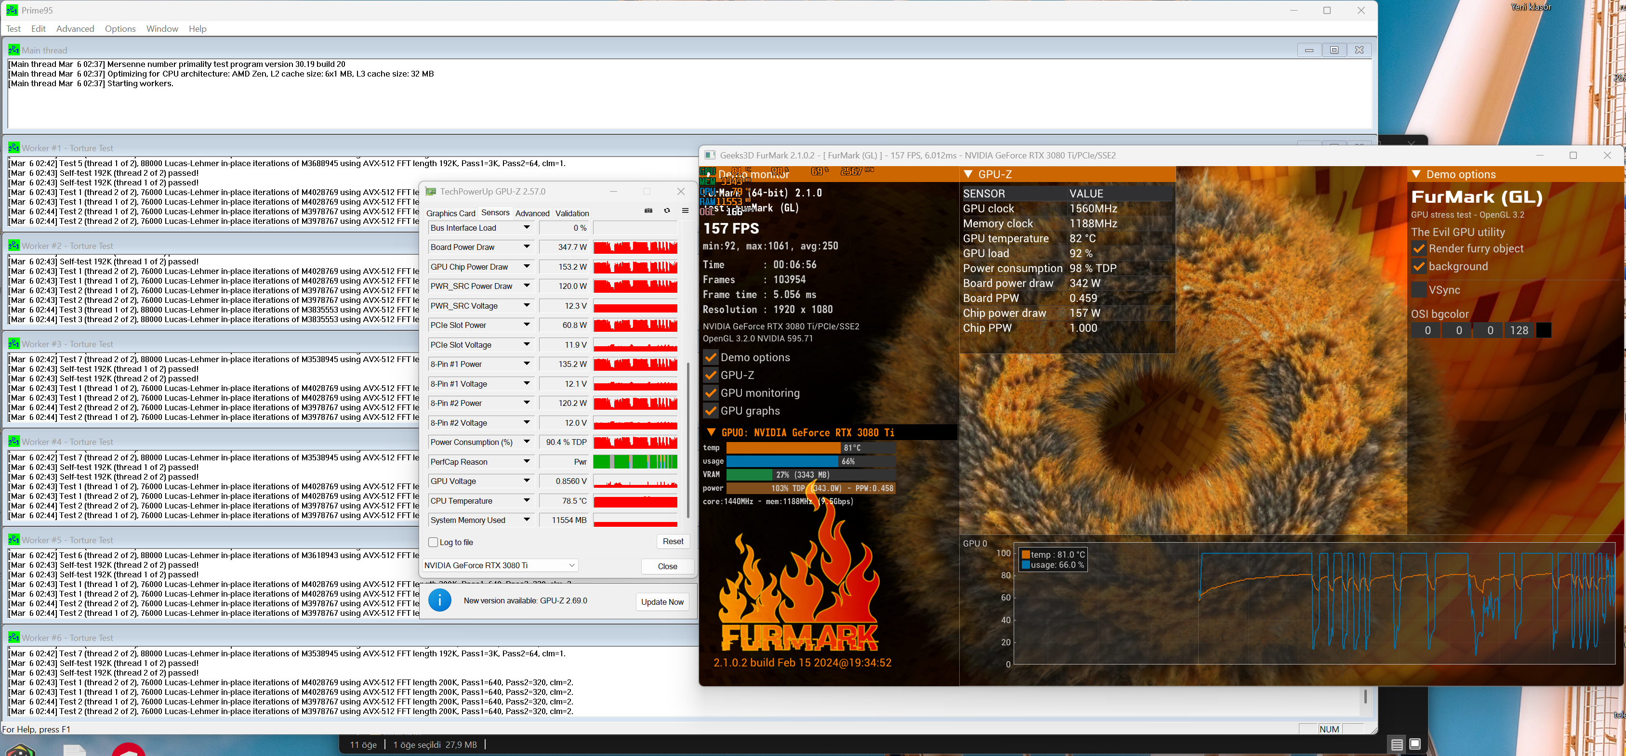1626x756 pixels.
Task: Enable the Log to file checkbox
Action: (433, 542)
